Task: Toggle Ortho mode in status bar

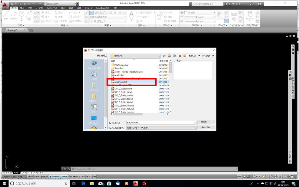Action: tap(44, 177)
